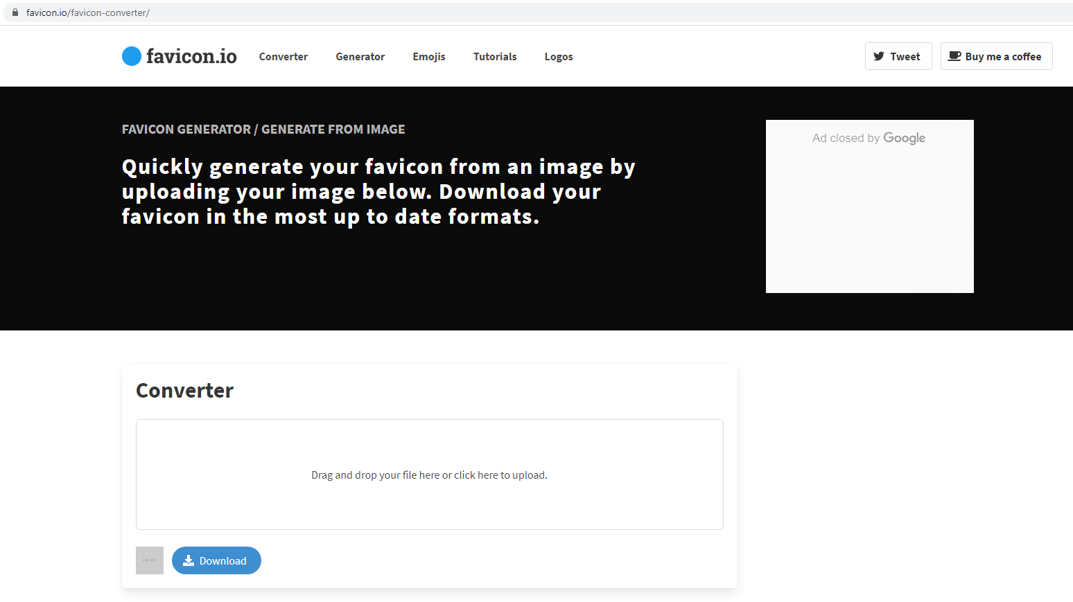Navigate to the Logos page
This screenshot has width=1073, height=602.
pos(559,57)
